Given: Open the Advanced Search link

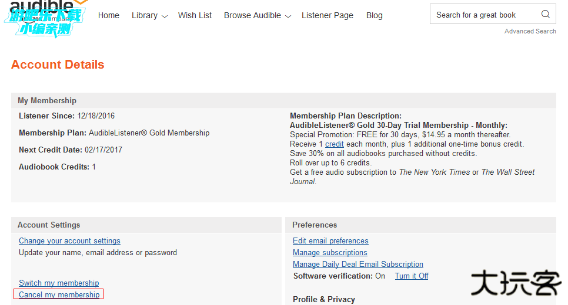Looking at the screenshot, I should point(530,31).
